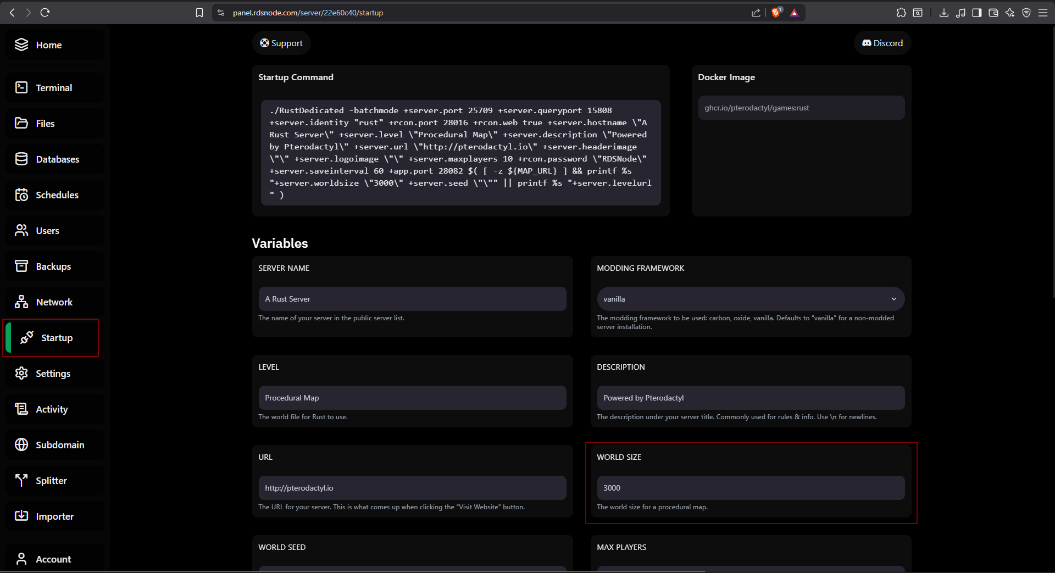Click the MAX PLAYERS label
Viewport: 1055px width, 573px height.
tap(621, 547)
